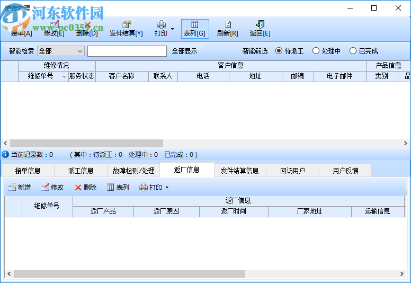Click the lower grid scroll right arrow

click(402, 274)
